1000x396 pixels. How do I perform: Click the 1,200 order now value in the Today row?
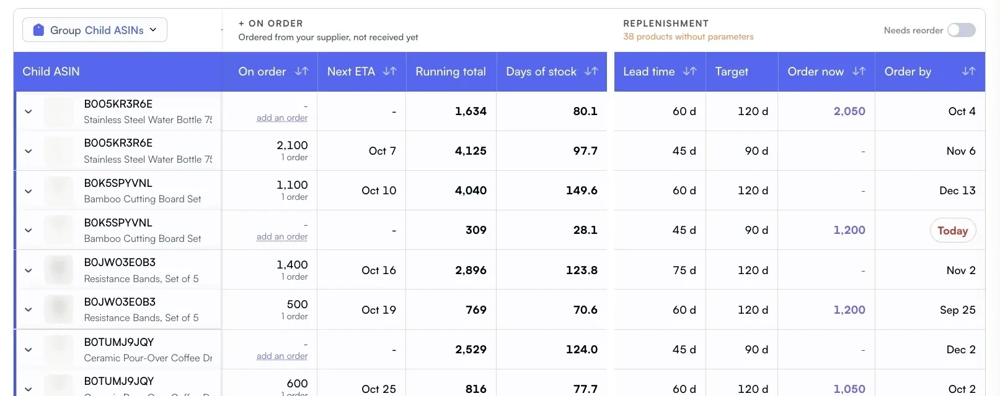click(x=849, y=230)
